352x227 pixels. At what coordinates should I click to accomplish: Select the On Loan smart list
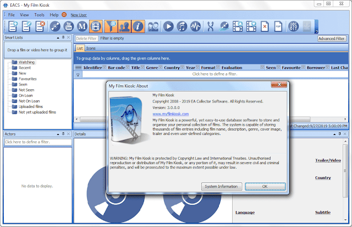[x=26, y=95]
